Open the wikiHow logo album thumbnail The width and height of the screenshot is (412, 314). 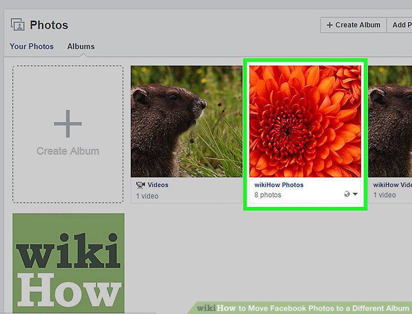[x=68, y=264]
